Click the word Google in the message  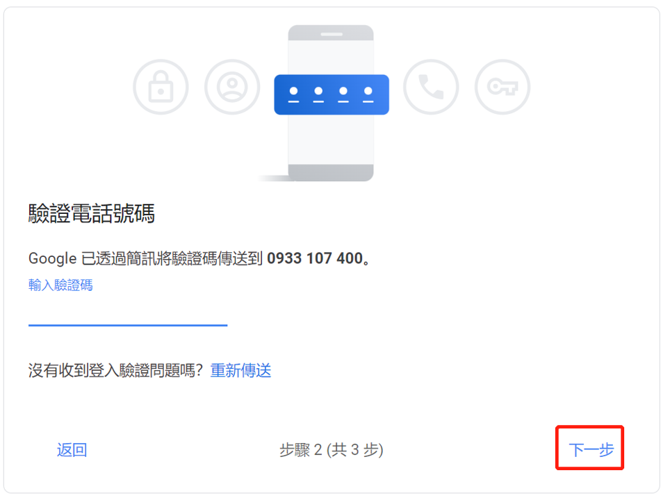(x=52, y=259)
